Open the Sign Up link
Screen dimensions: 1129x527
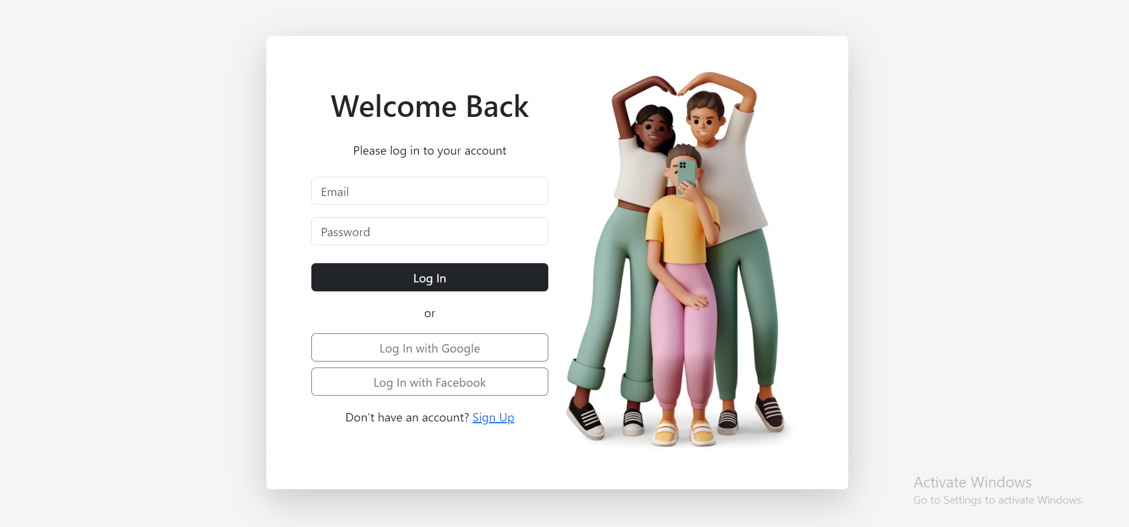[x=493, y=417]
